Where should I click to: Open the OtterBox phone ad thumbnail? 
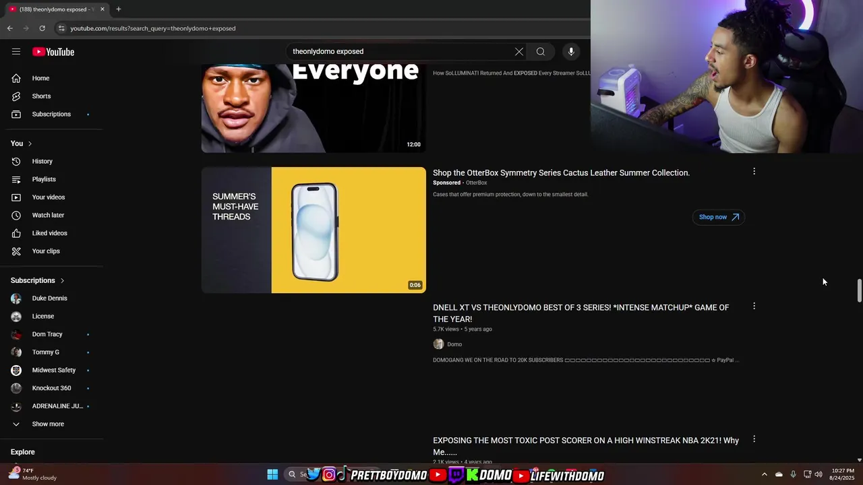click(314, 230)
